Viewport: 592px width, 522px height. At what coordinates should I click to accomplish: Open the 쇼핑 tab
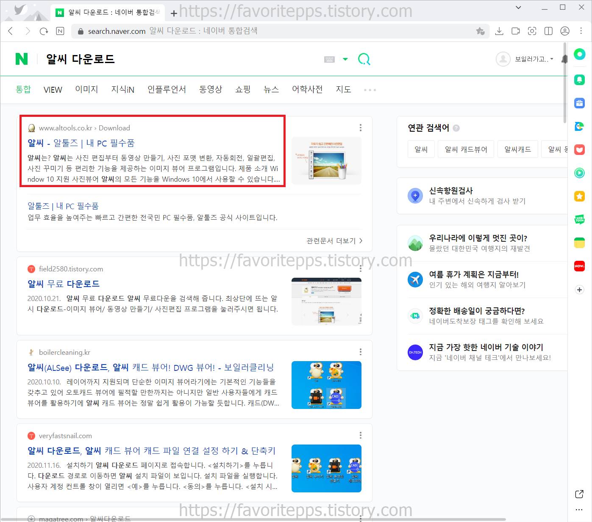(x=243, y=89)
